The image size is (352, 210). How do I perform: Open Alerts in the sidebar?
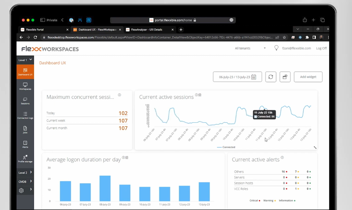(25, 144)
